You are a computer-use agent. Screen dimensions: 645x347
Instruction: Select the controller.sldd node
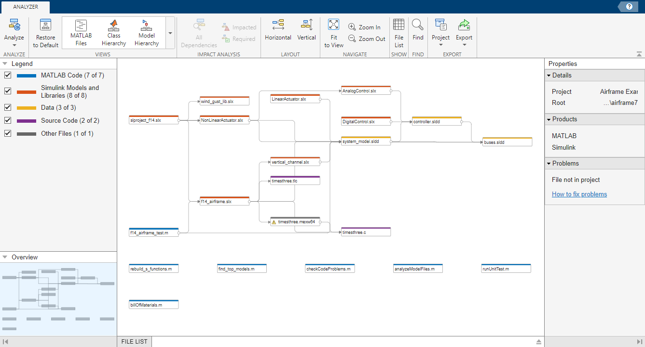437,121
